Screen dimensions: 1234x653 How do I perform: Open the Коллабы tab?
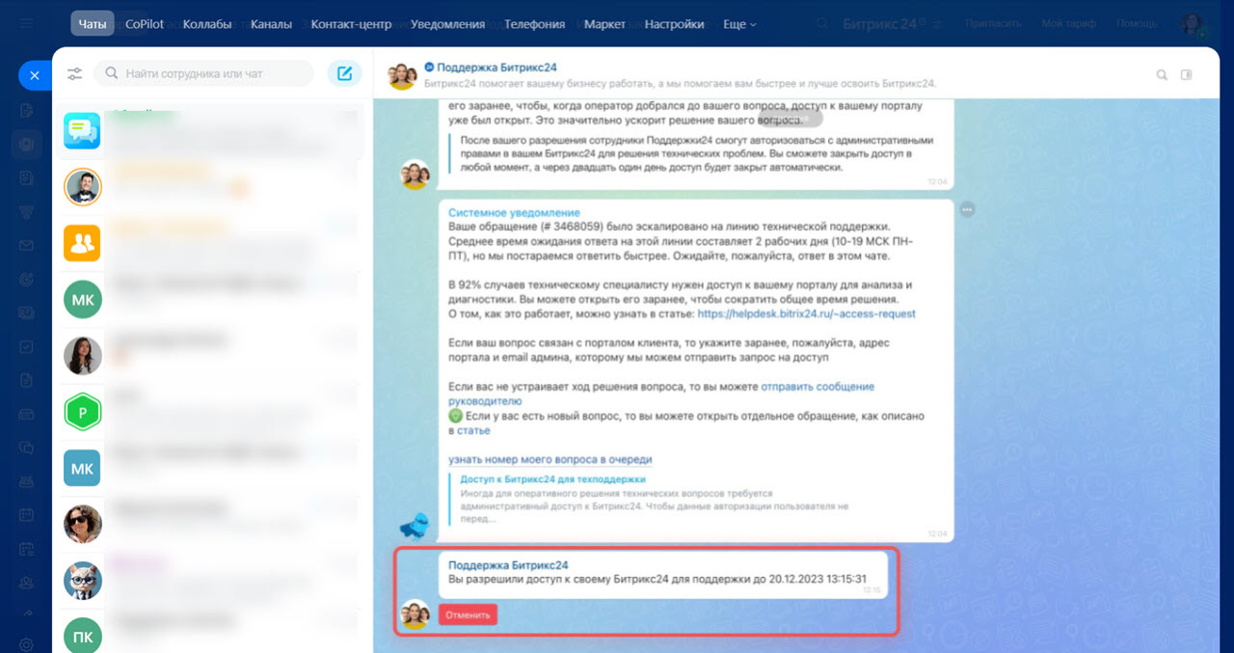[x=207, y=24]
